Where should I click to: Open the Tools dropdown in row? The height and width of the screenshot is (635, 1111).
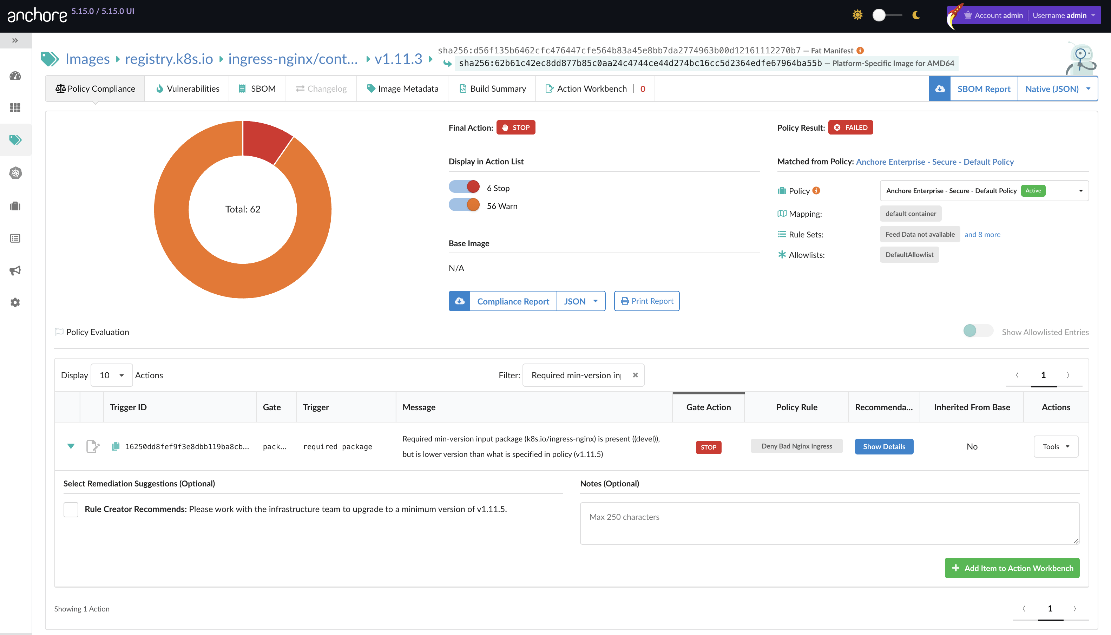[x=1056, y=447]
